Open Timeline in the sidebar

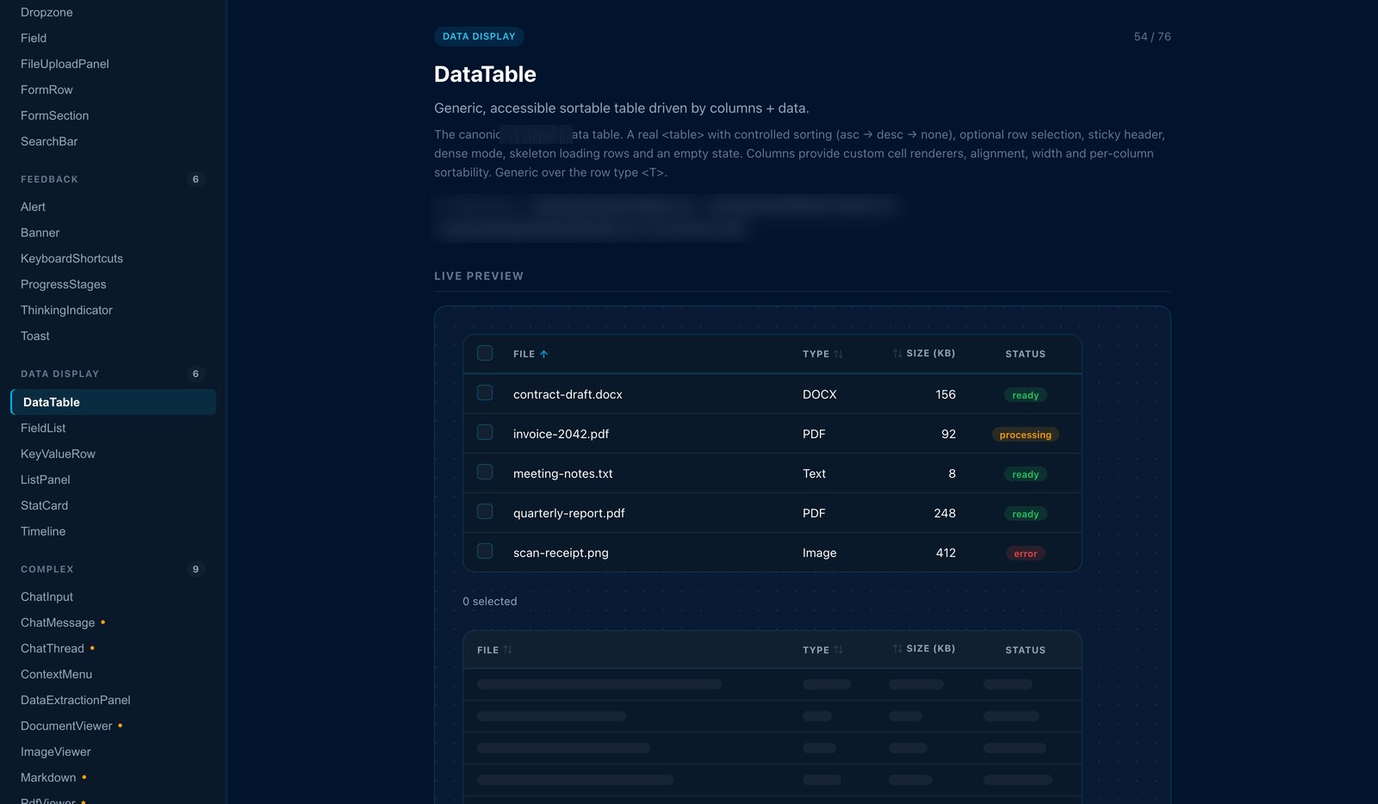43,531
